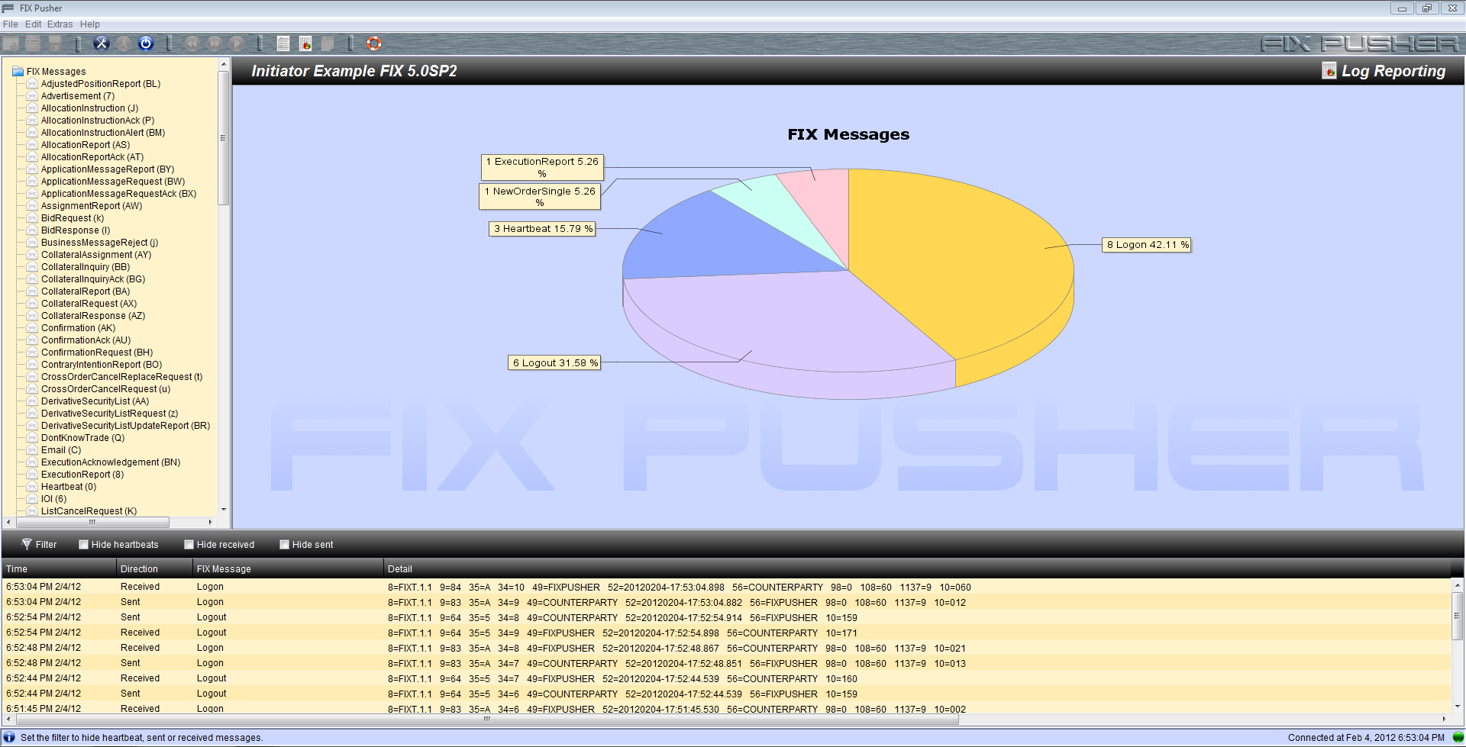Sort log by Direction column header
This screenshot has height=747, width=1466.
[x=154, y=568]
